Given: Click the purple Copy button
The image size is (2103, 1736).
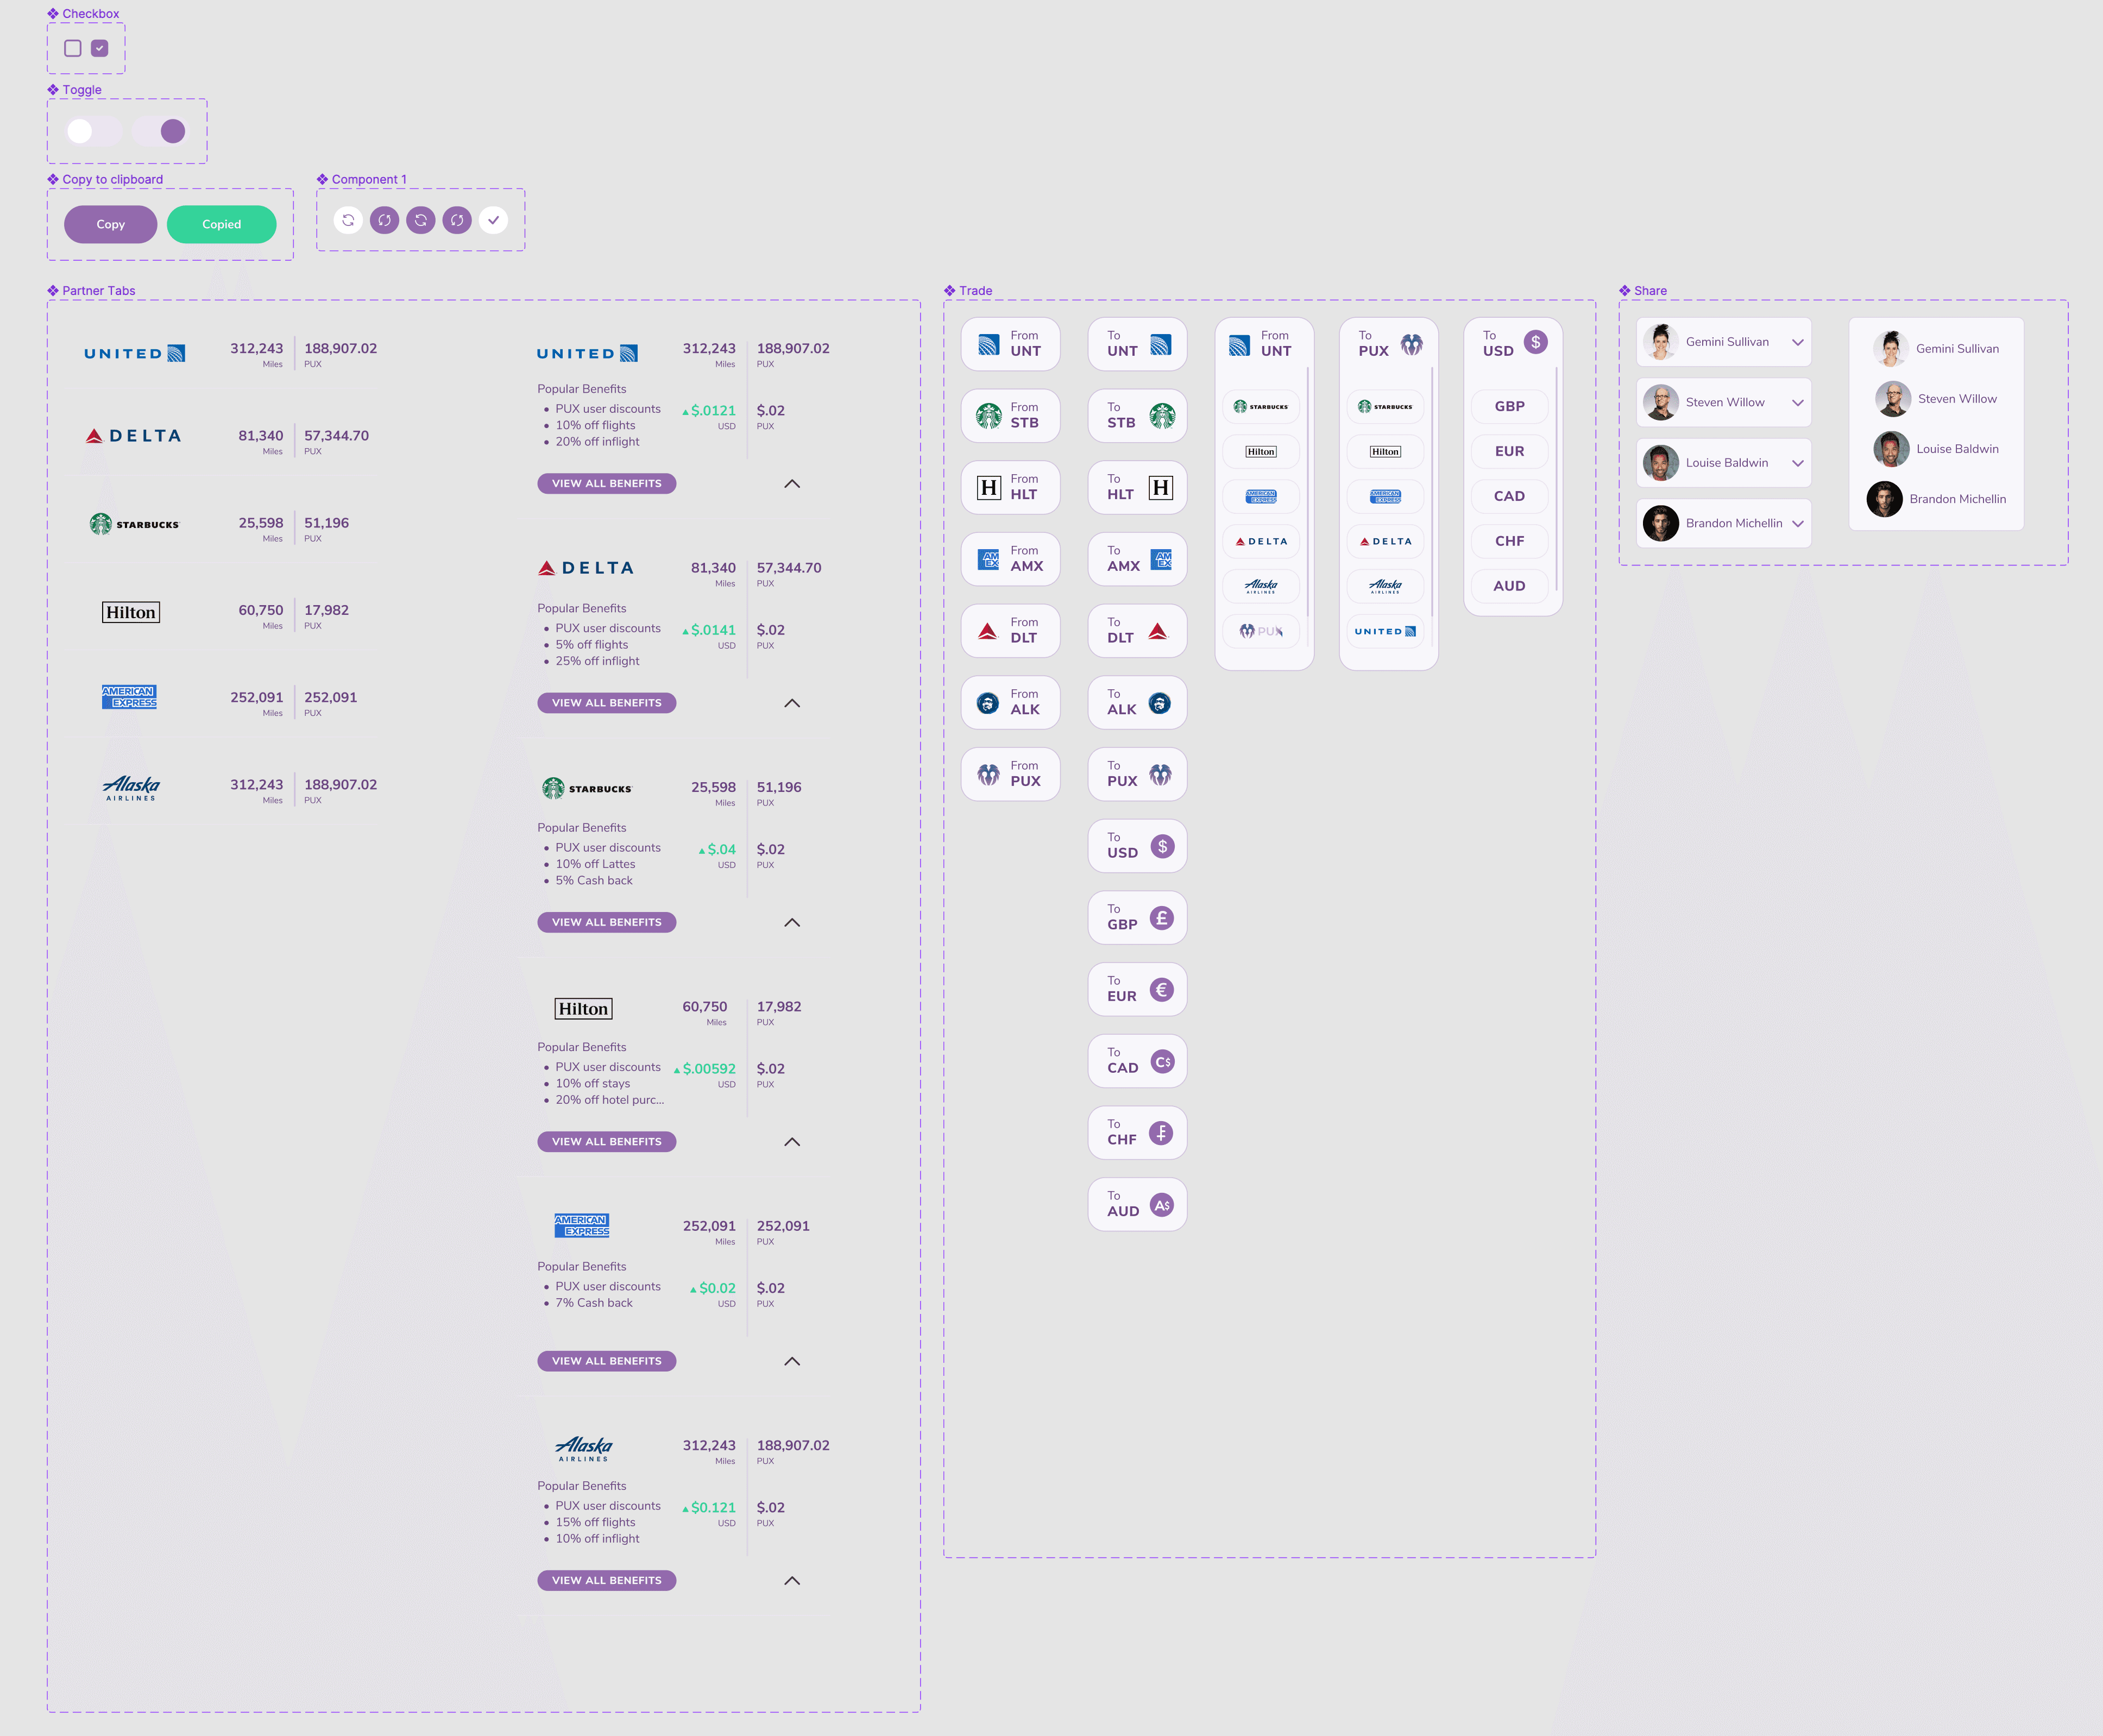Looking at the screenshot, I should point(111,224).
